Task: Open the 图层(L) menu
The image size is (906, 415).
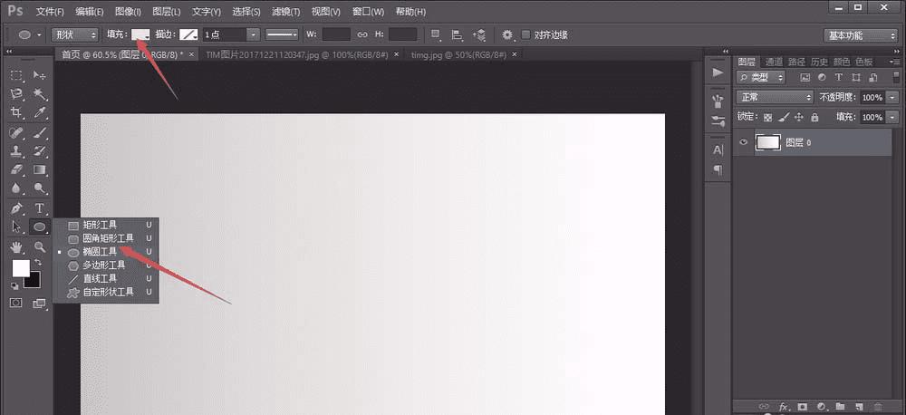Action: click(167, 12)
